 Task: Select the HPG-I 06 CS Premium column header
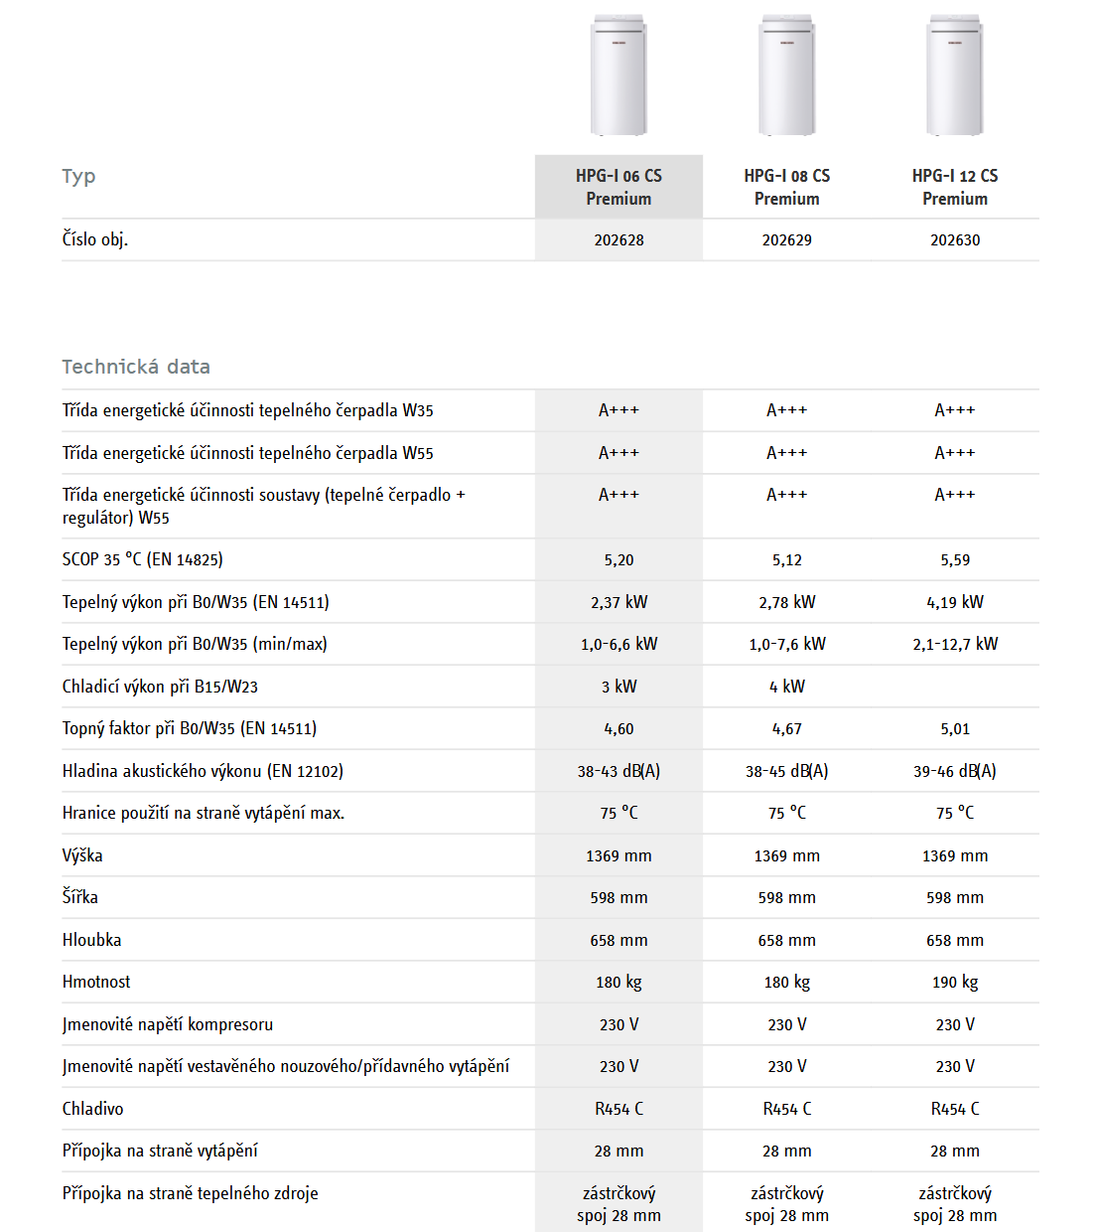[618, 187]
